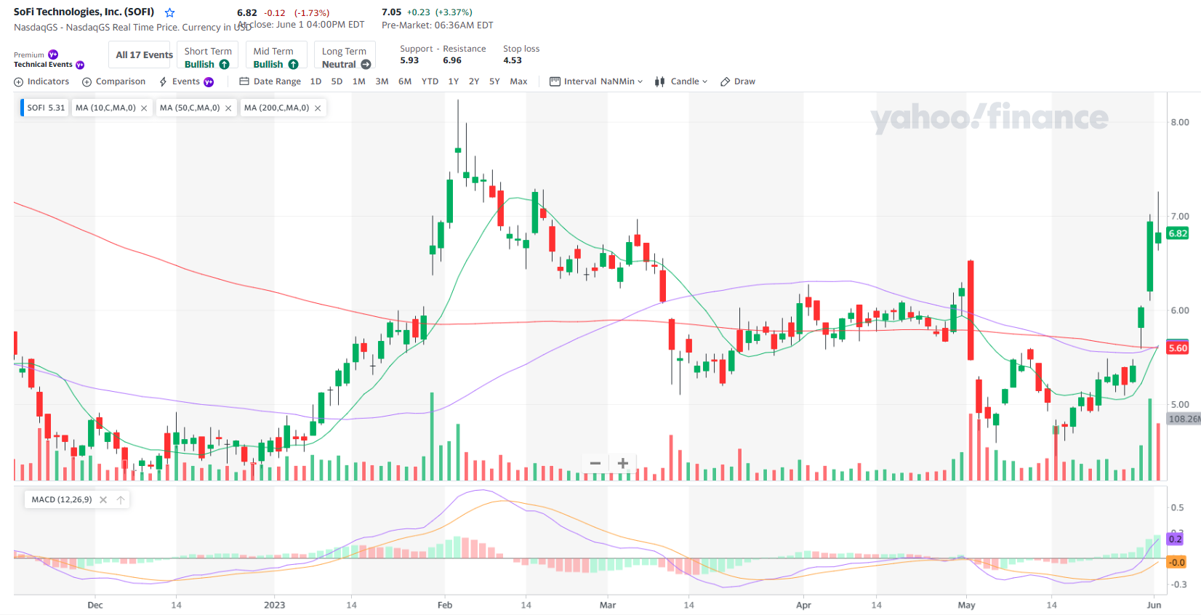Select the 5D date range
Screen dimensions: 1201x615
click(337, 81)
